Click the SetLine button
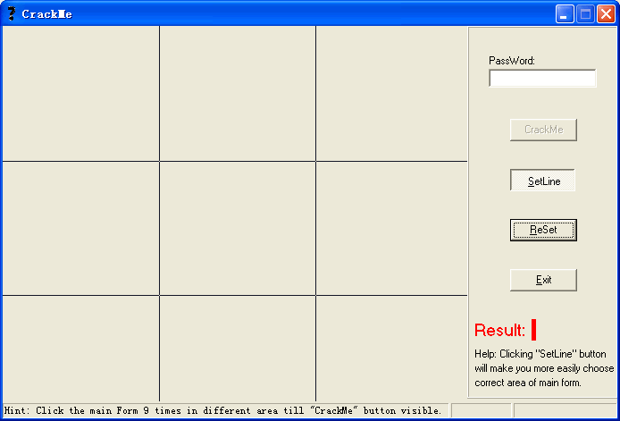This screenshot has width=620, height=421. tap(543, 181)
